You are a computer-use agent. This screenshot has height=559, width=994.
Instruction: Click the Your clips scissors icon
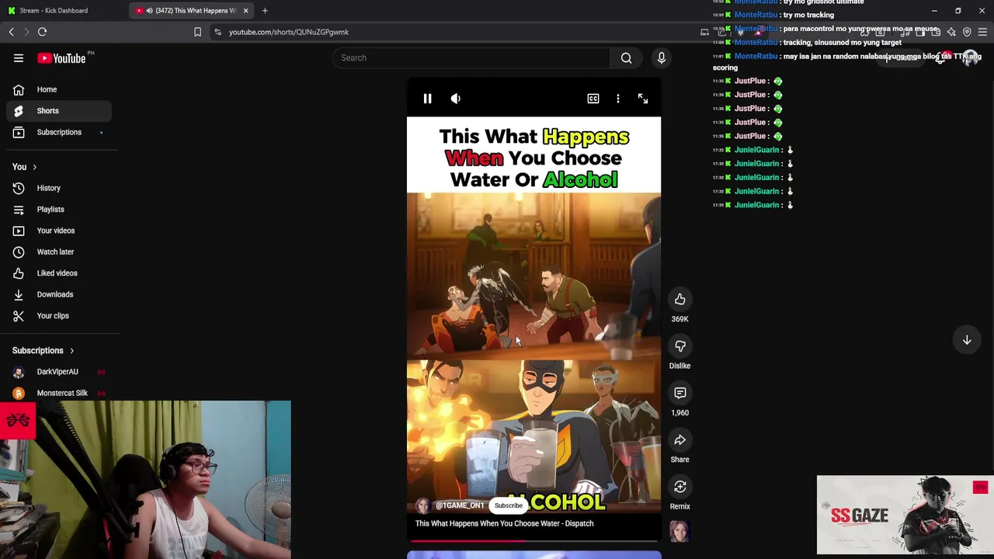point(19,316)
